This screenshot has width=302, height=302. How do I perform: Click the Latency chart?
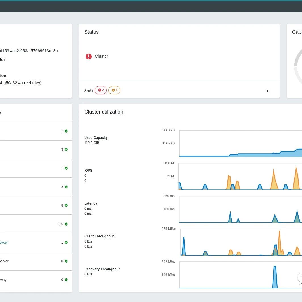[x=240, y=209]
